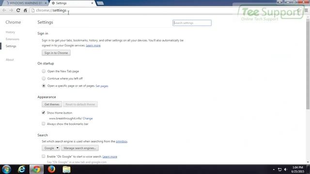The height and width of the screenshot is (174, 310).
Task: Close the WINDOWS WARNING tab
Action: [x=46, y=3]
